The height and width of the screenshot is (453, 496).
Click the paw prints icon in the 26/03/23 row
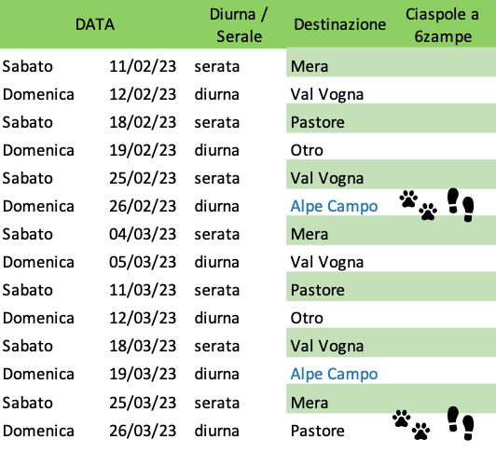[x=411, y=425]
